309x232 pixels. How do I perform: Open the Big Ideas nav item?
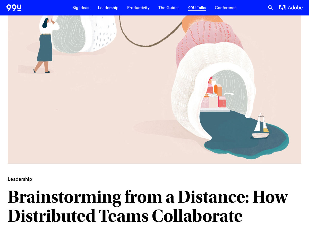click(x=81, y=8)
